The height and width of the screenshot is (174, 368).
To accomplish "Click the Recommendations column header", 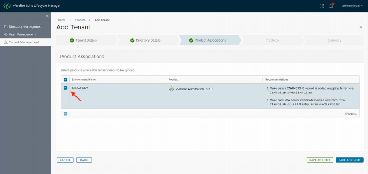I will point(277,79).
